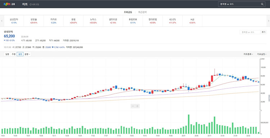Open 광림 stock card

pos(73,21)
